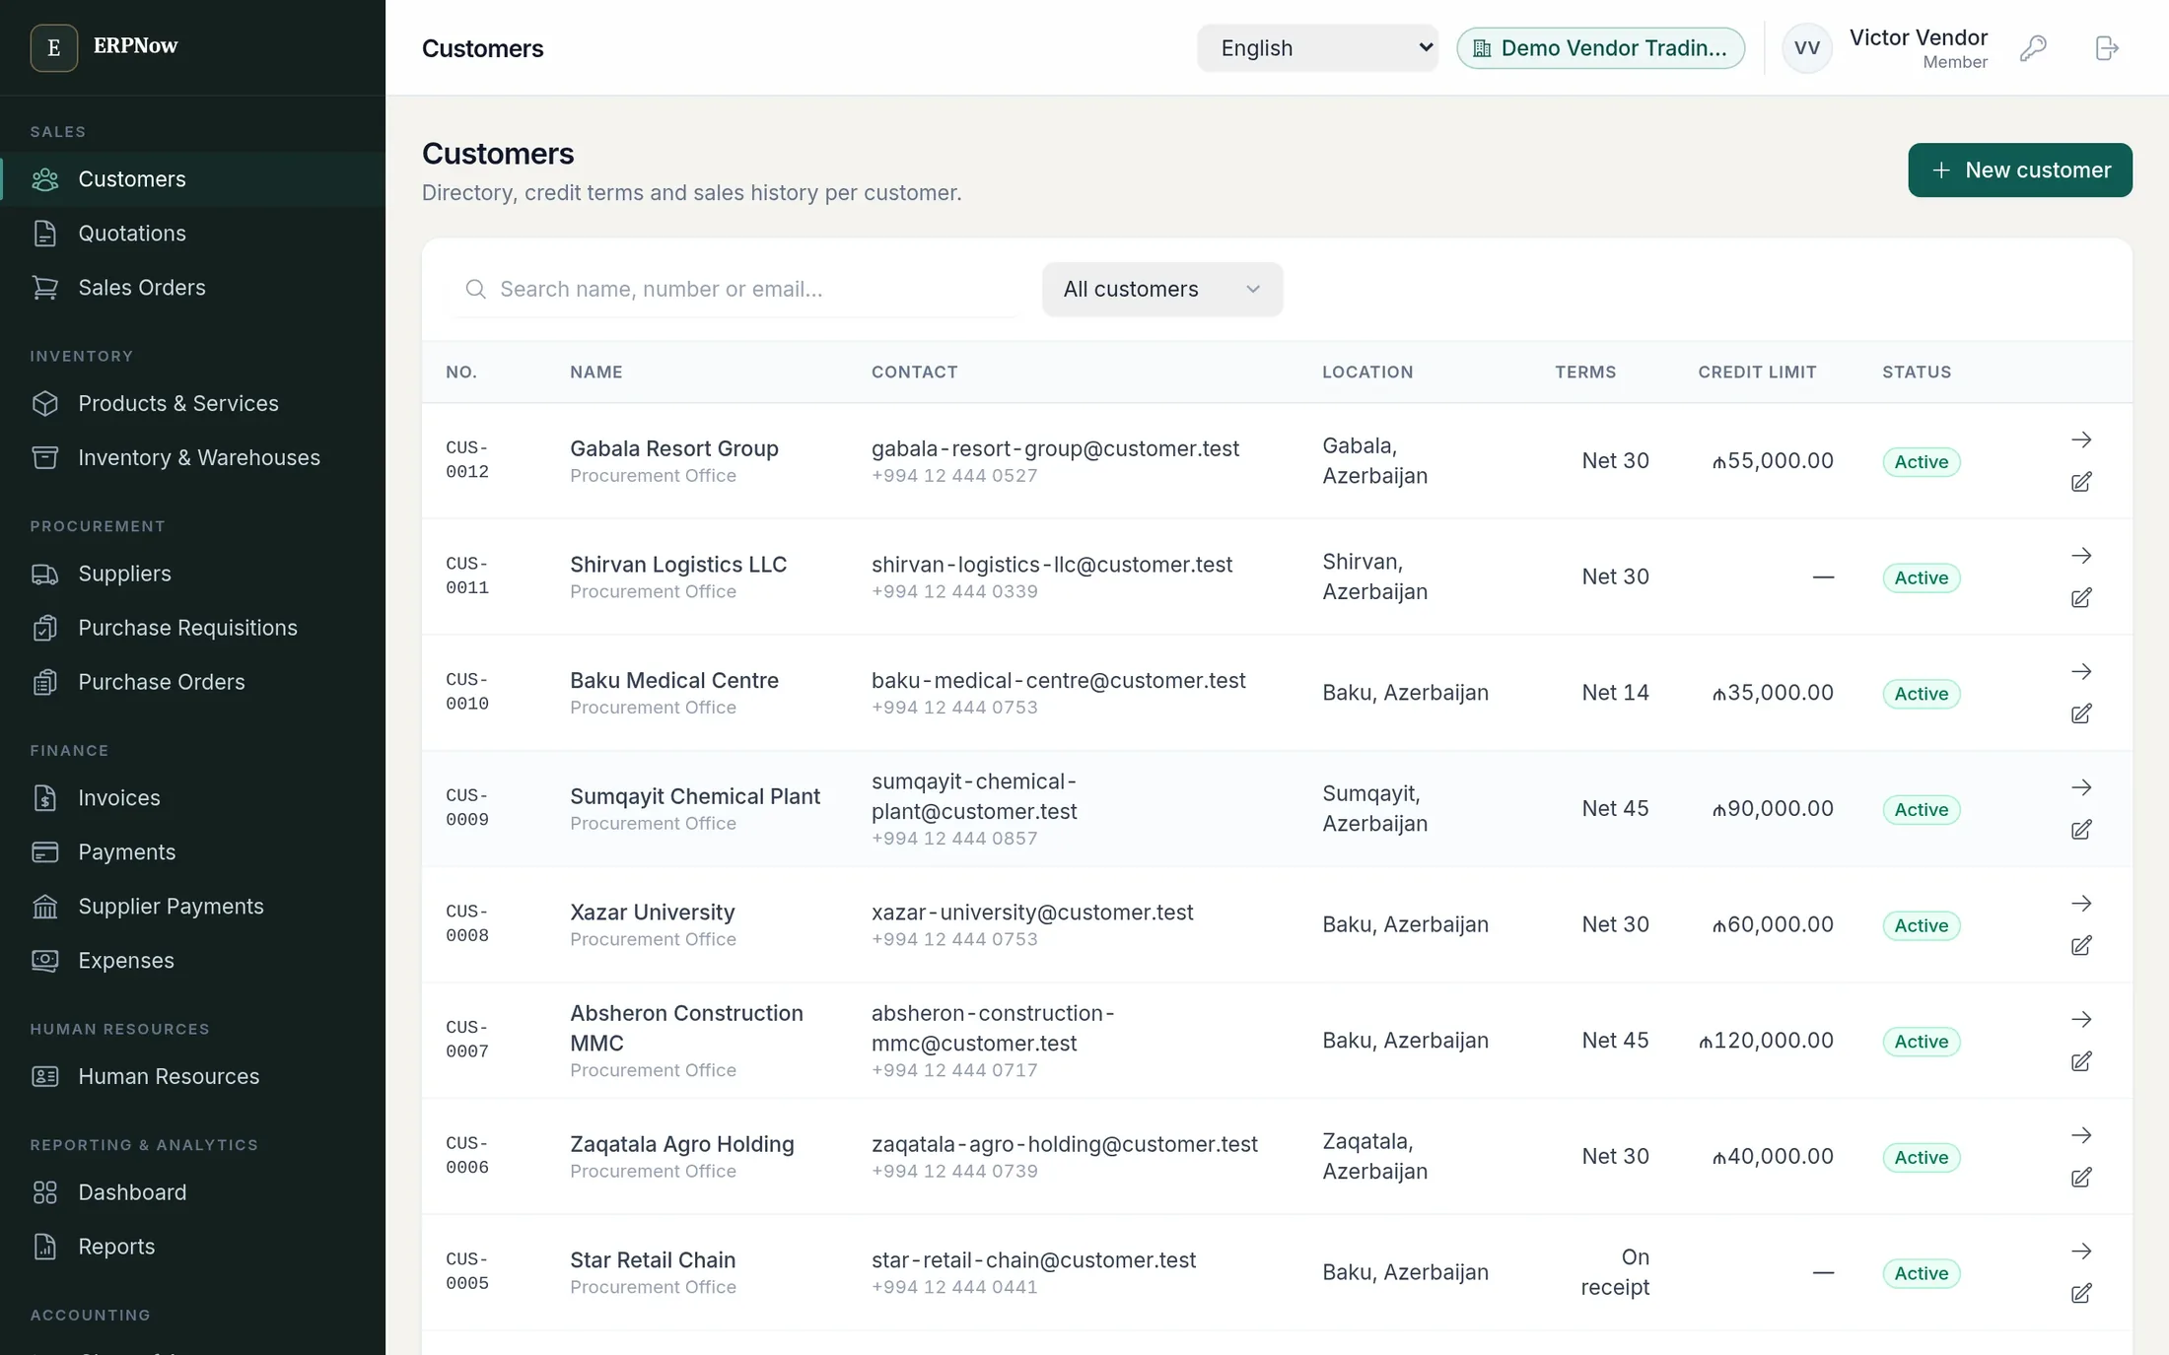Open Purchase Orders page

(x=193, y=682)
